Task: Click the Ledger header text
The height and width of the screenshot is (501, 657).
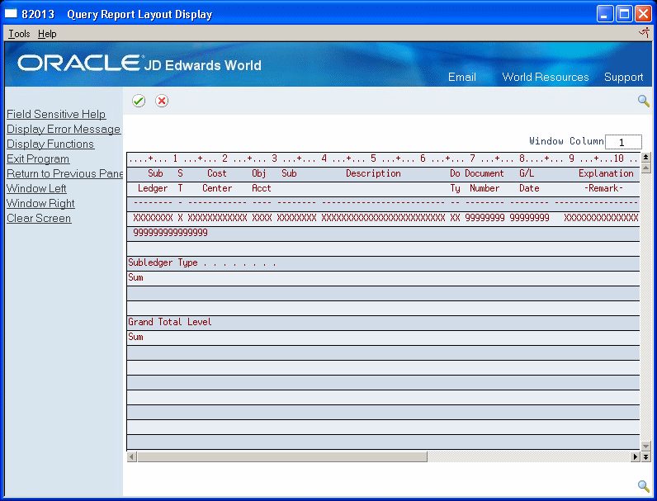Action: 153,188
